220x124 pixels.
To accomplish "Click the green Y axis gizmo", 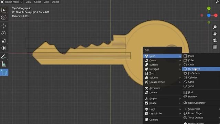I will click(x=209, y=8).
